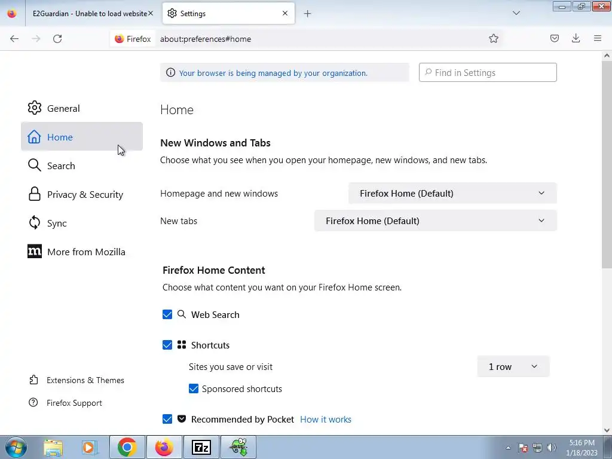This screenshot has height=459, width=612.
Task: Go back with the back arrow
Action: click(x=14, y=39)
